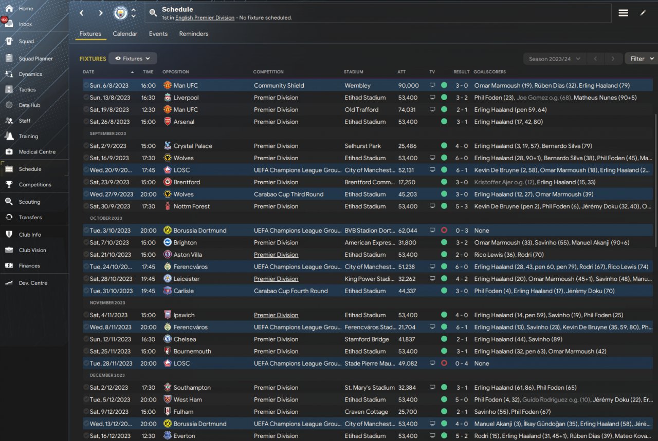Click the pencil edit icon
658x441 pixels.
[643, 13]
